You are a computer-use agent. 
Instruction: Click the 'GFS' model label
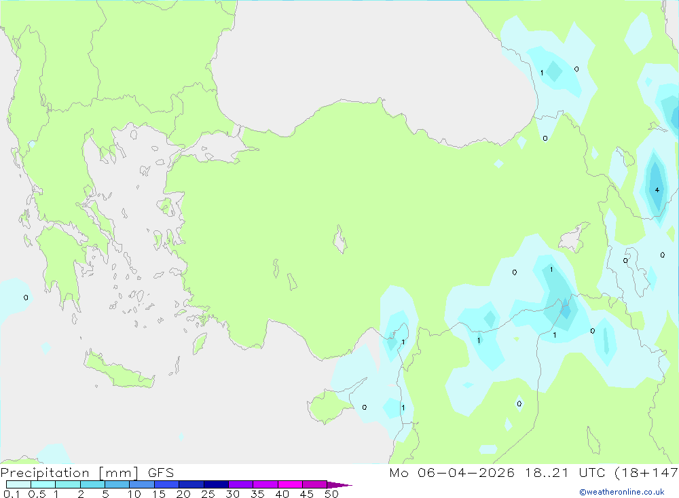[x=161, y=473]
